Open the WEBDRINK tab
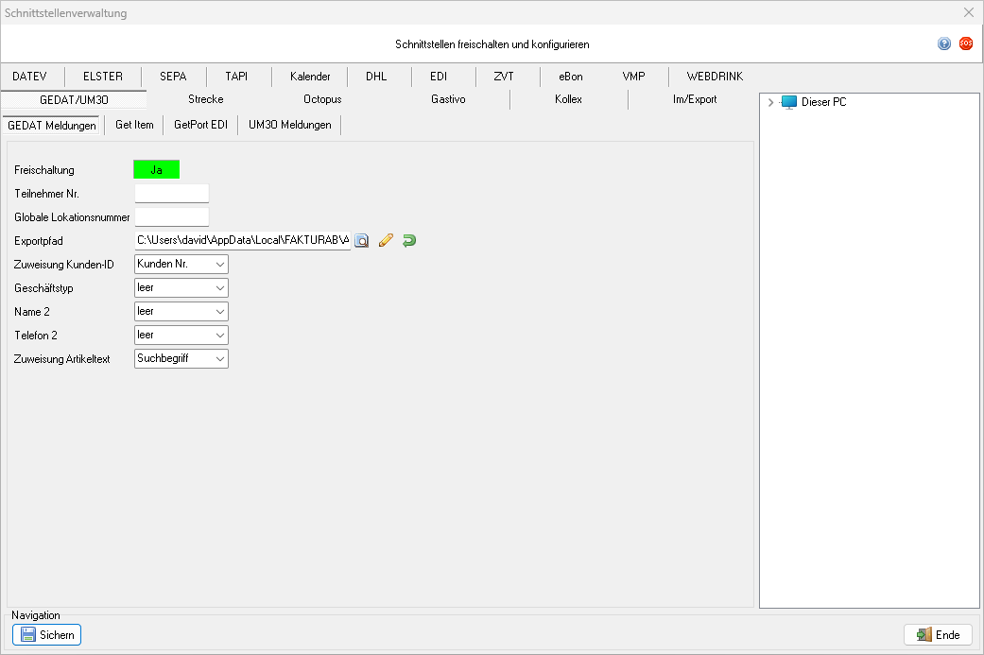 click(714, 77)
